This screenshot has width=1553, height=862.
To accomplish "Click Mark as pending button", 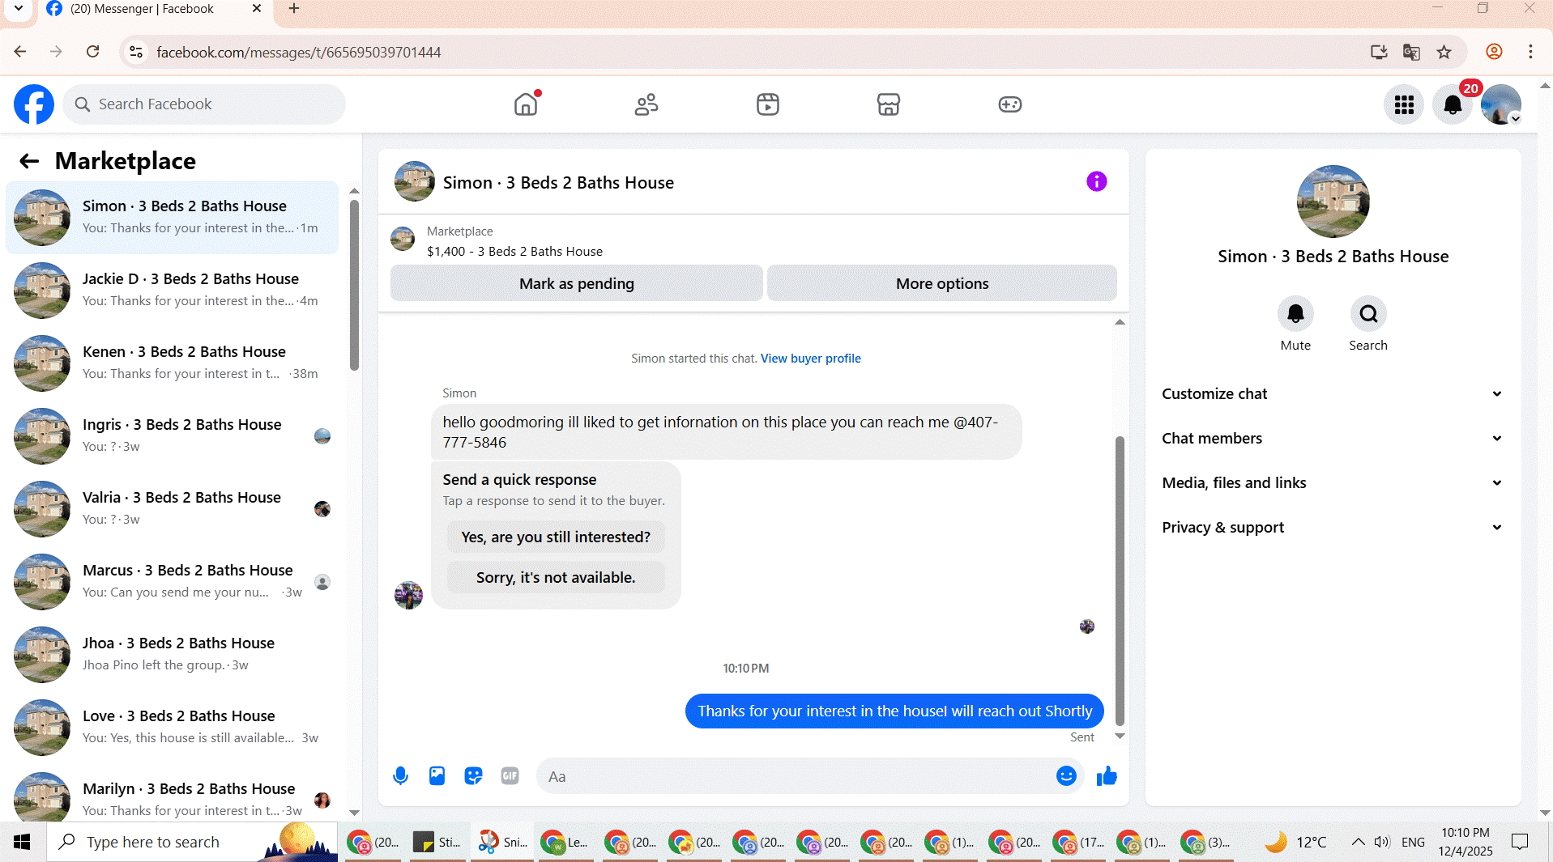I will pos(576,283).
